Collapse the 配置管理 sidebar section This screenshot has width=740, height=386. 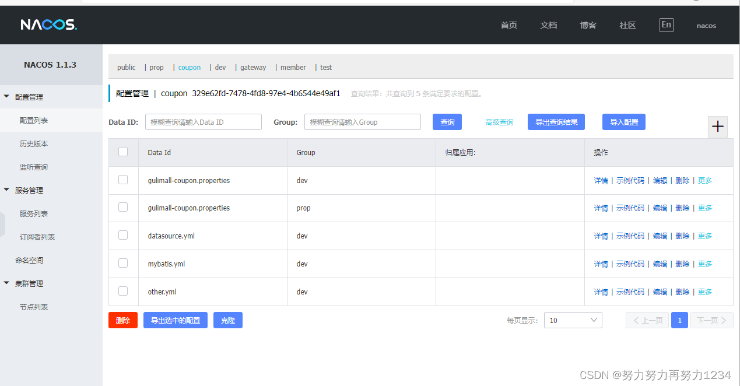tap(6, 97)
